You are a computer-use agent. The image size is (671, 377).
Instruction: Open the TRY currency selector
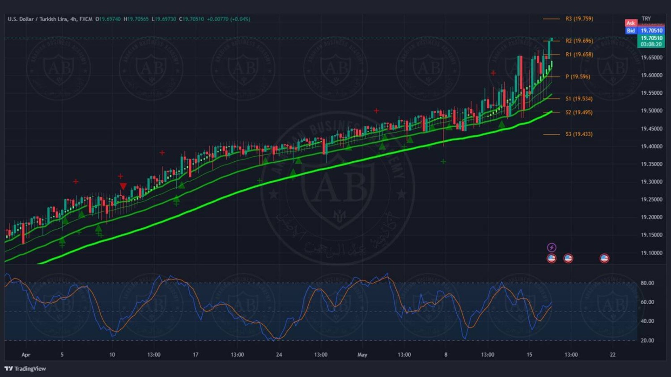(x=646, y=19)
